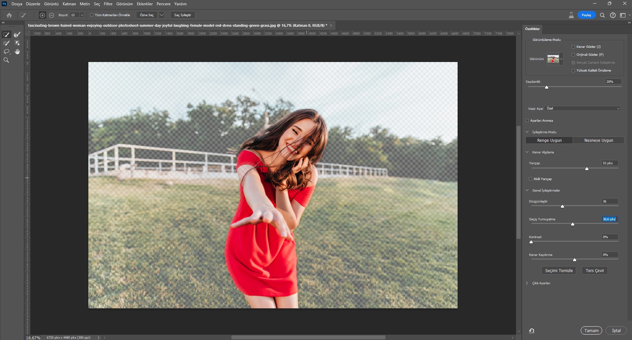Click the blue Paylaş button

pos(587,15)
